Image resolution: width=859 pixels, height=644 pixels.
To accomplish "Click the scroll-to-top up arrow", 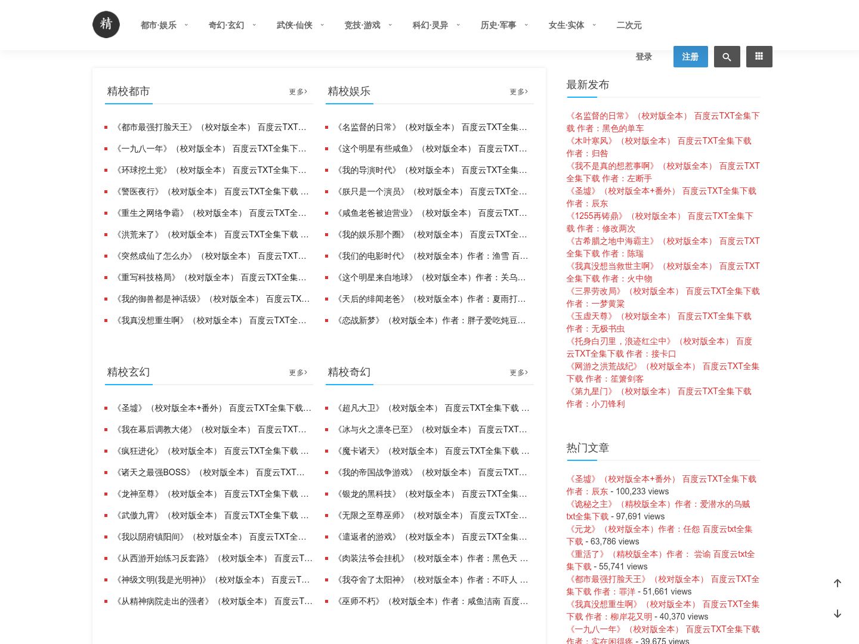I will (x=838, y=583).
